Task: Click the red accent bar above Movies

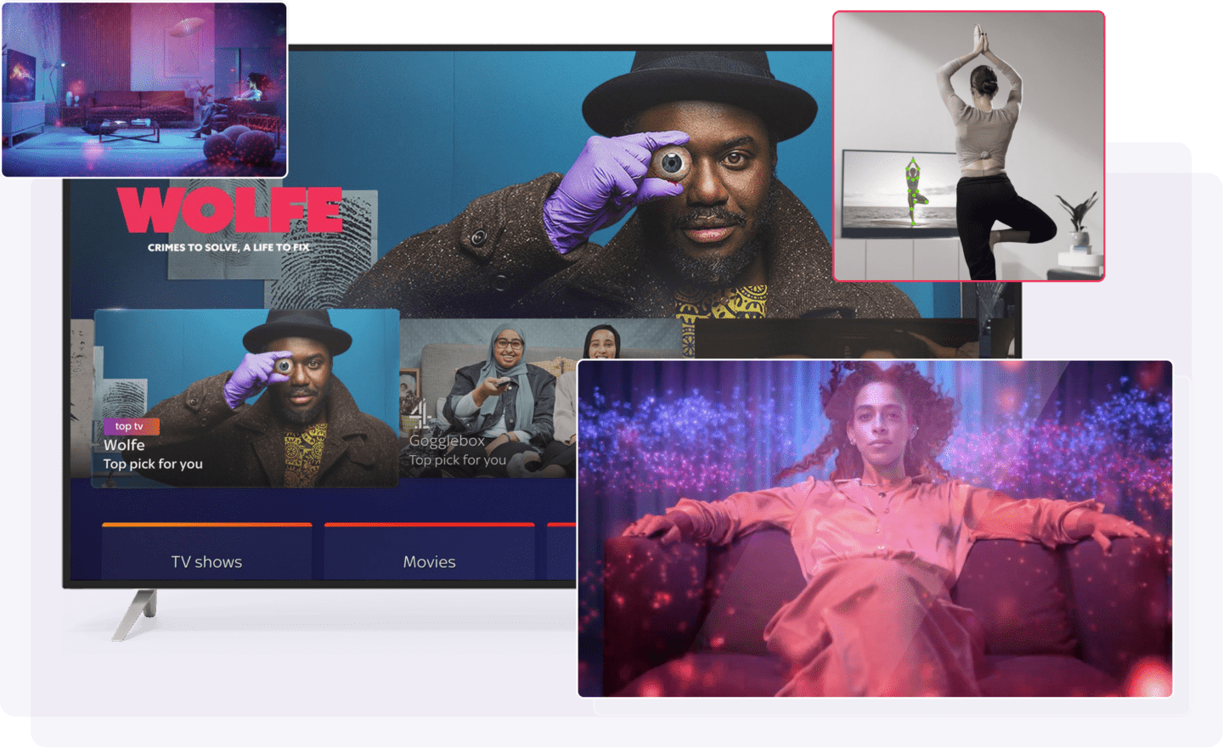Action: [429, 525]
